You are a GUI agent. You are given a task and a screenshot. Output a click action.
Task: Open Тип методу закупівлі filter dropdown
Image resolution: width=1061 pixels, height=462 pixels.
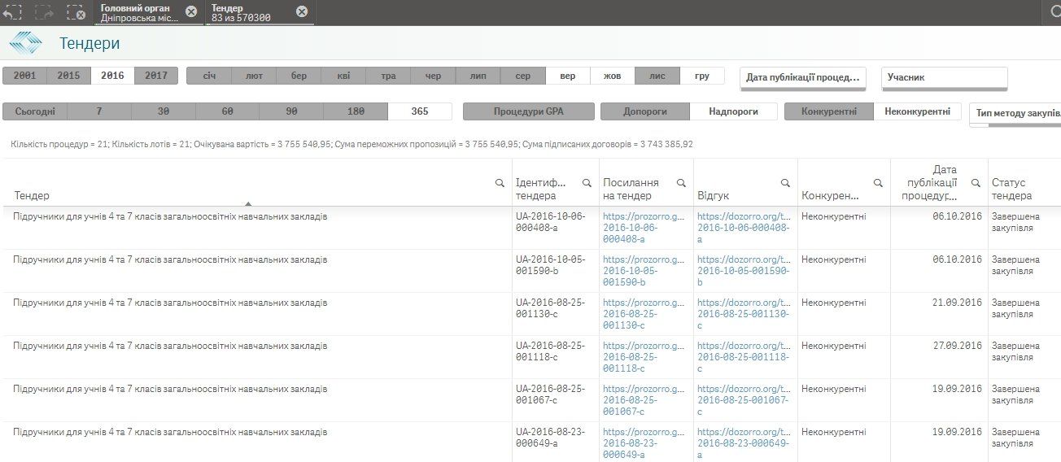coord(1017,114)
